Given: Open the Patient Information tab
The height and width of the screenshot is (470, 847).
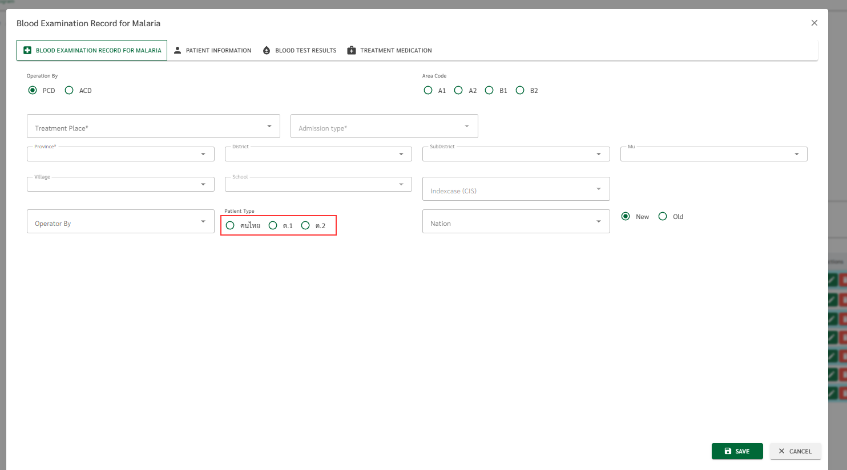Looking at the screenshot, I should 218,50.
